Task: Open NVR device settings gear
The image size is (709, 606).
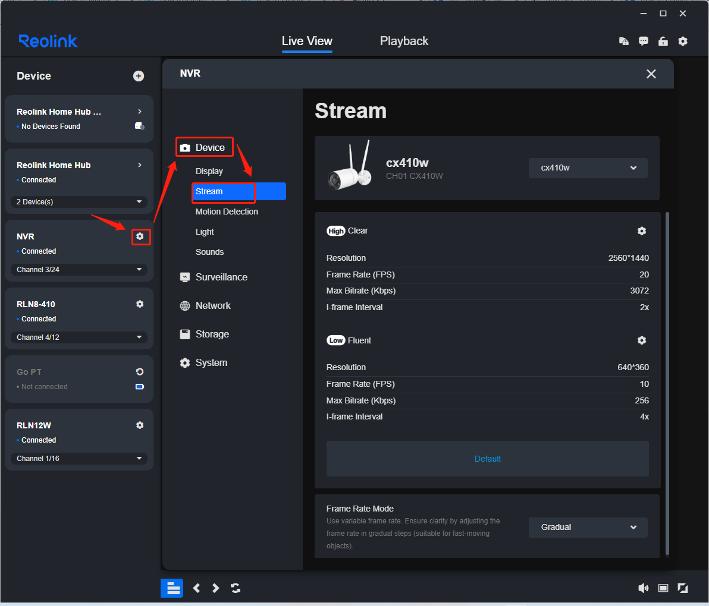Action: click(140, 236)
